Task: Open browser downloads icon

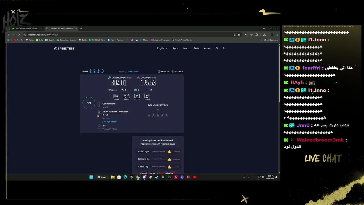Action: (x=264, y=35)
